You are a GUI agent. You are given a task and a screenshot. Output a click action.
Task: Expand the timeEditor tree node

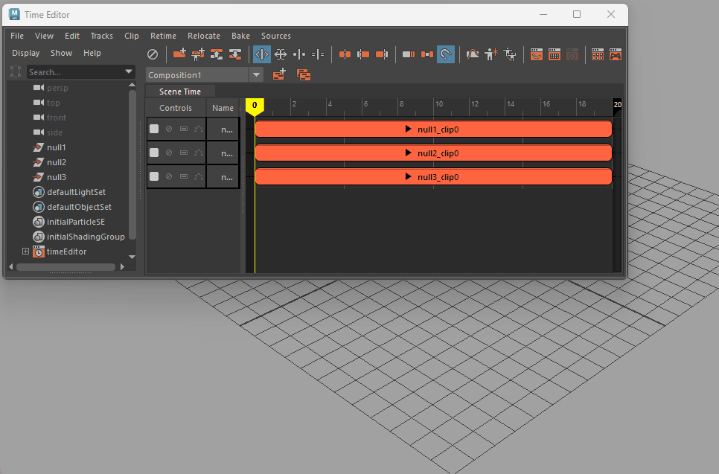click(x=25, y=252)
